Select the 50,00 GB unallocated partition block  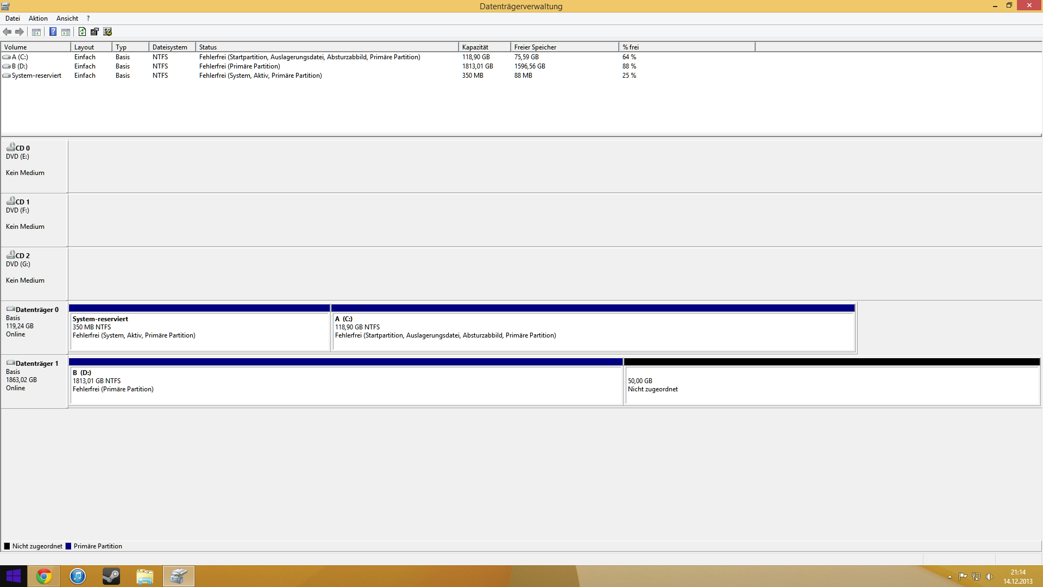pyautogui.click(x=831, y=385)
